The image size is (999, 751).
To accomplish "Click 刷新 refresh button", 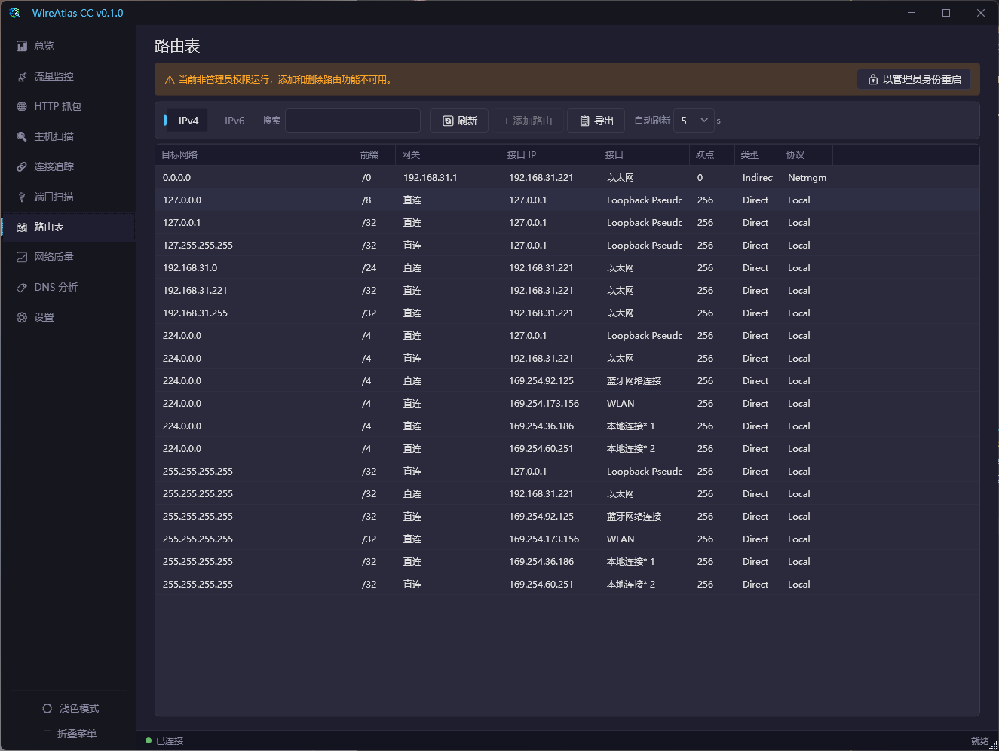I will pyautogui.click(x=459, y=121).
